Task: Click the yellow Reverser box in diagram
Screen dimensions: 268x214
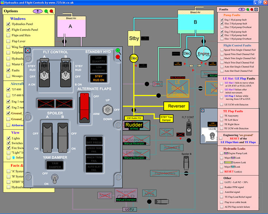Action: tap(176, 106)
